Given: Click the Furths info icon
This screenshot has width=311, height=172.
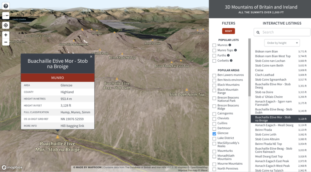Looking at the screenshot, I should 228,55.
